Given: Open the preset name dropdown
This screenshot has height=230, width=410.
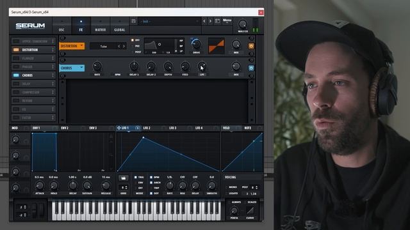Looking at the screenshot, I should 170,21.
